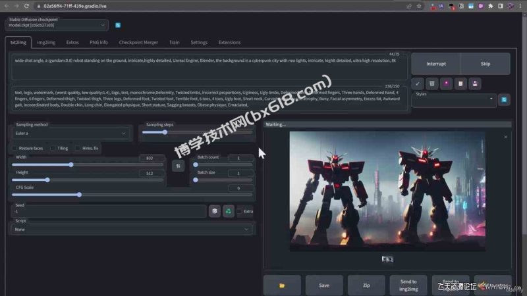Click the IA browser extension icon
The image size is (527, 296).
(441, 6)
